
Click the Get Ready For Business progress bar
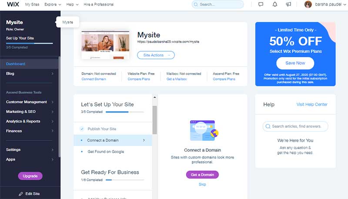coord(125,180)
